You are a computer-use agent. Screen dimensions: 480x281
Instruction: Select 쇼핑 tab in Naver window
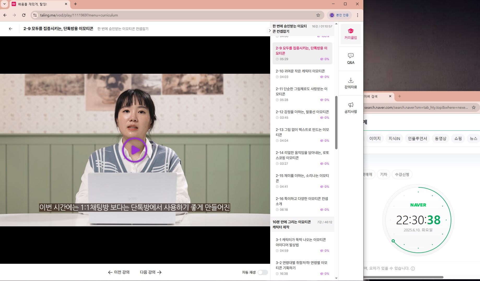point(458,139)
